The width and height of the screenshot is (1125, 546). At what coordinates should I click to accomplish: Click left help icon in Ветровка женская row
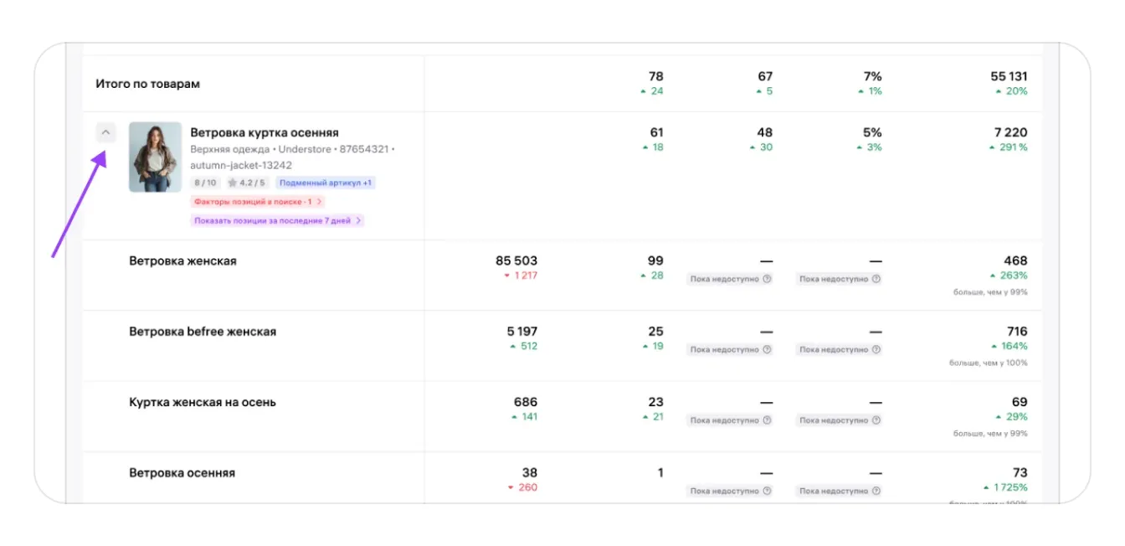pos(767,280)
